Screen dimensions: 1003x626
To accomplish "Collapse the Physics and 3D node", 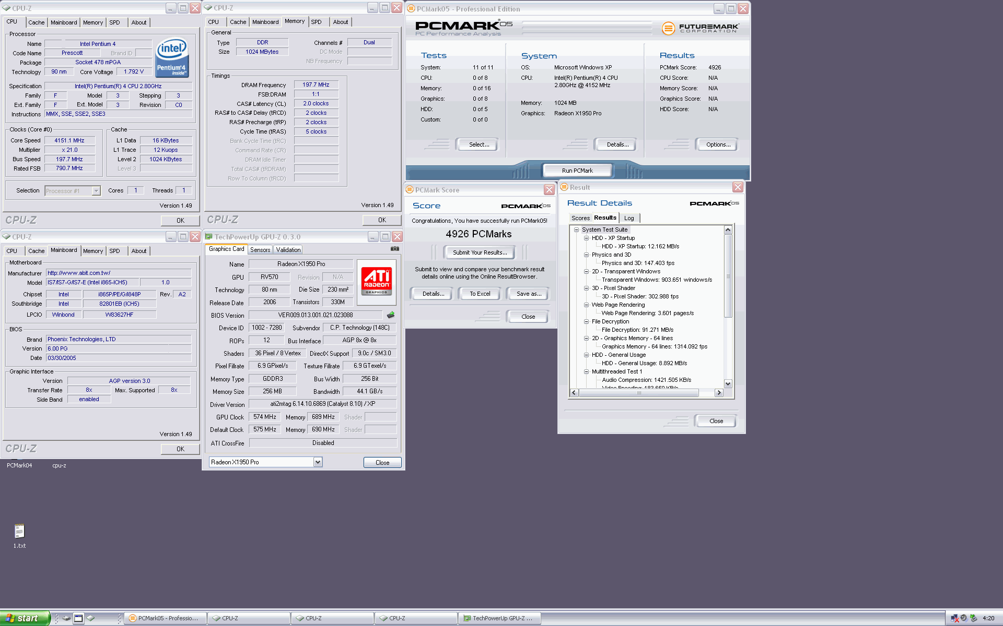I will pyautogui.click(x=586, y=255).
